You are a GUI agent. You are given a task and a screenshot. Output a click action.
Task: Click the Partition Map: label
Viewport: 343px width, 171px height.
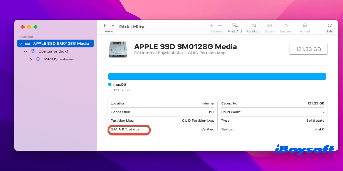[123, 121]
